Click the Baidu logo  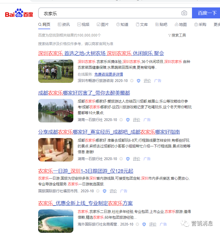click(19, 13)
